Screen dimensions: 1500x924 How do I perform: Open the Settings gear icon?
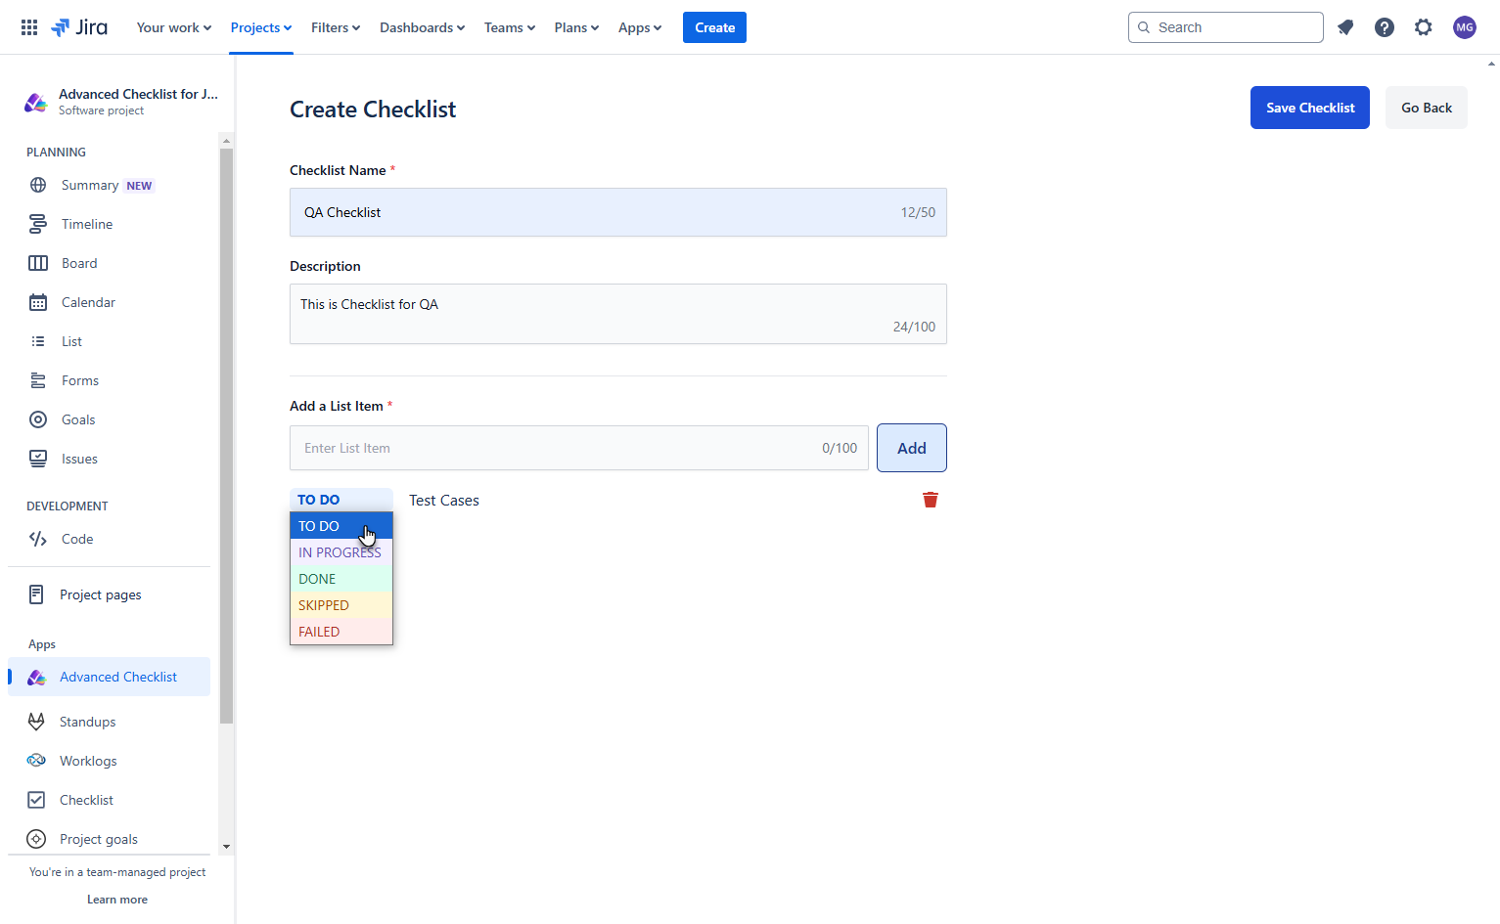pyautogui.click(x=1424, y=26)
